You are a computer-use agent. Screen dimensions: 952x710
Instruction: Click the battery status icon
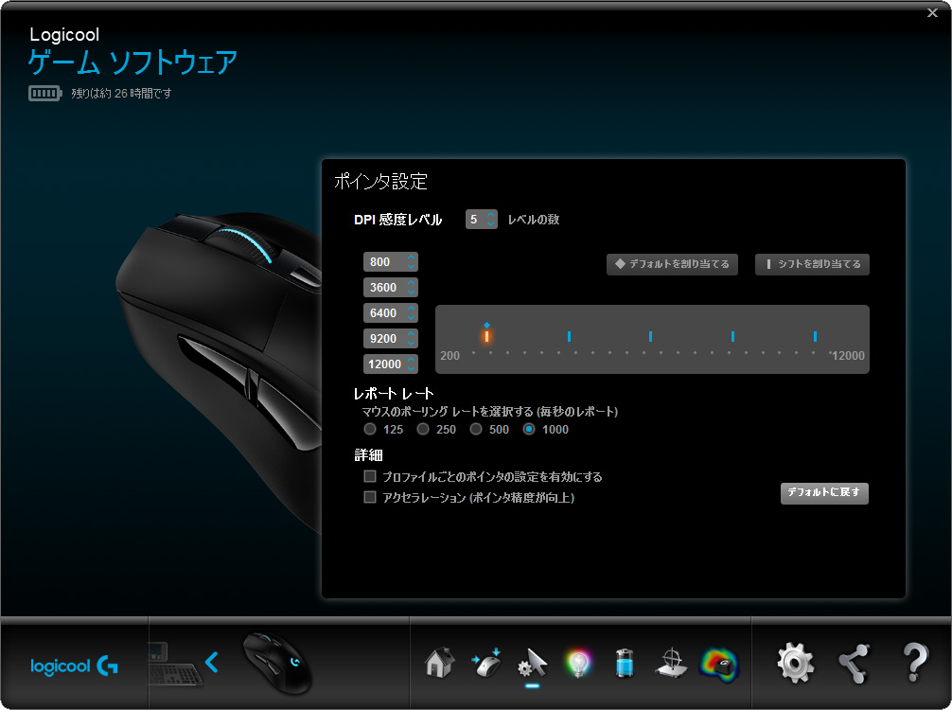44,93
